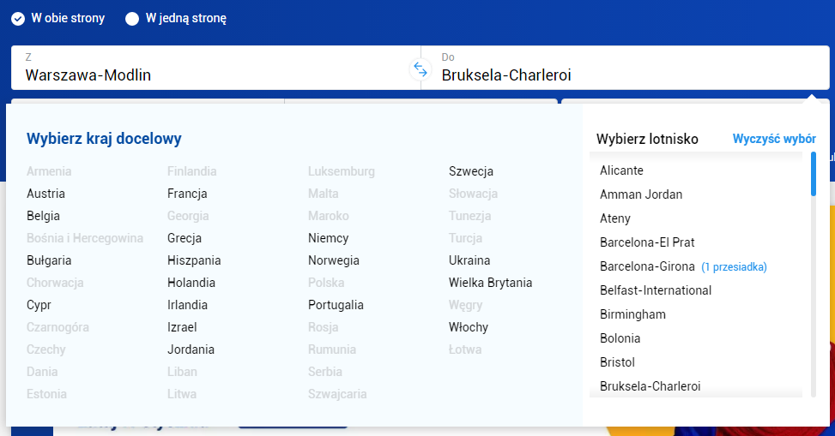Choose Irlandia as destination country
This screenshot has height=436, width=835.
(187, 305)
